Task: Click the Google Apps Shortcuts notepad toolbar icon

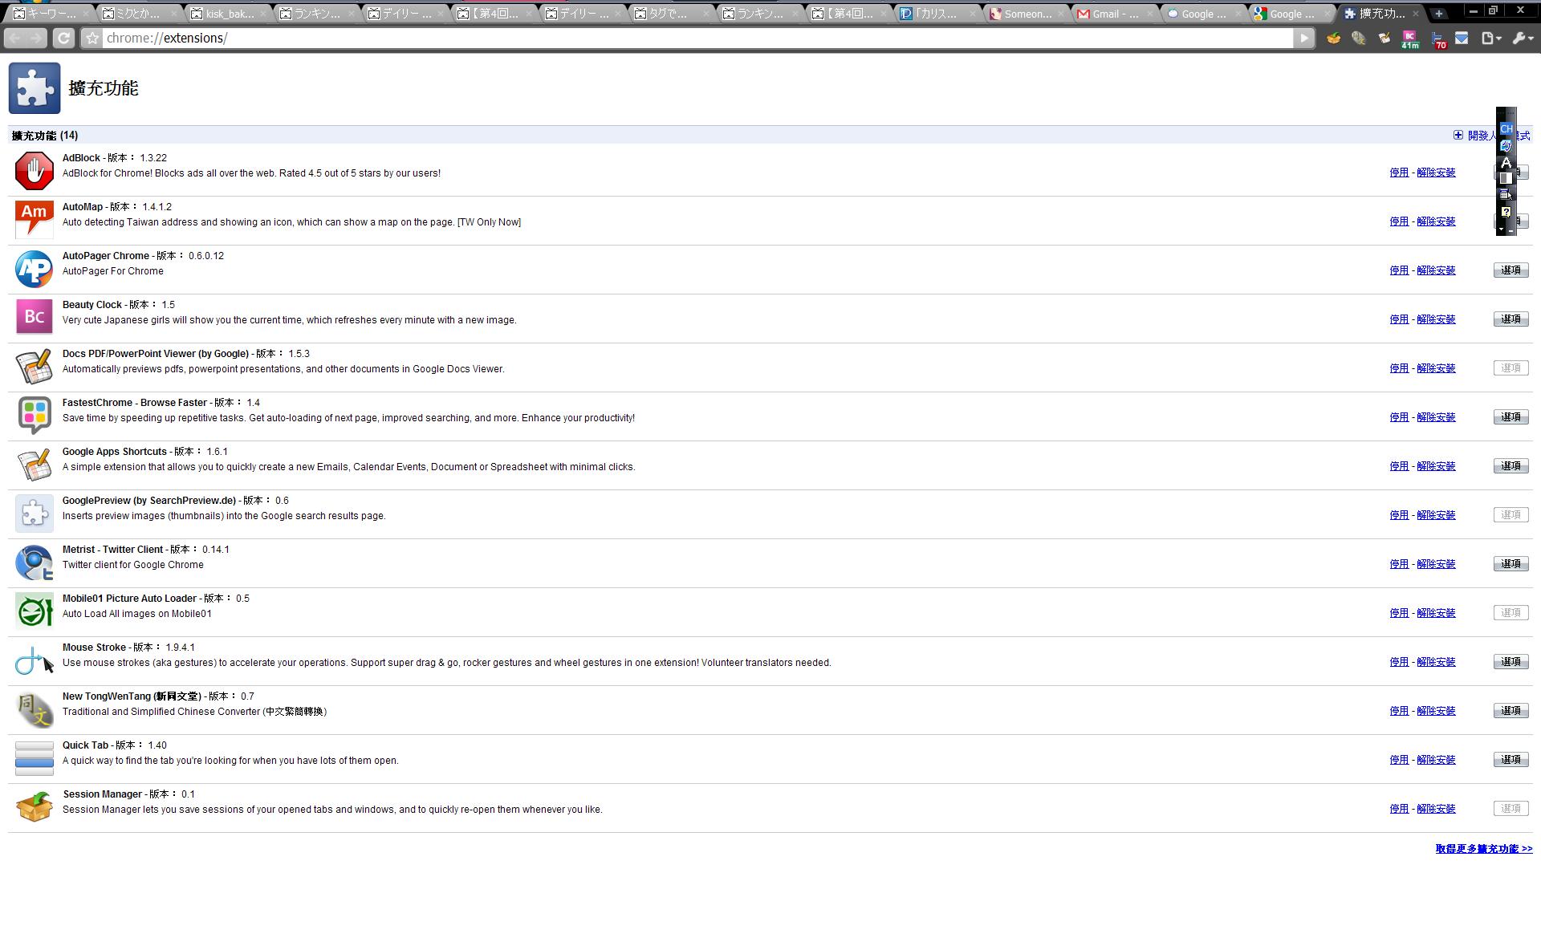Action: [x=1384, y=38]
